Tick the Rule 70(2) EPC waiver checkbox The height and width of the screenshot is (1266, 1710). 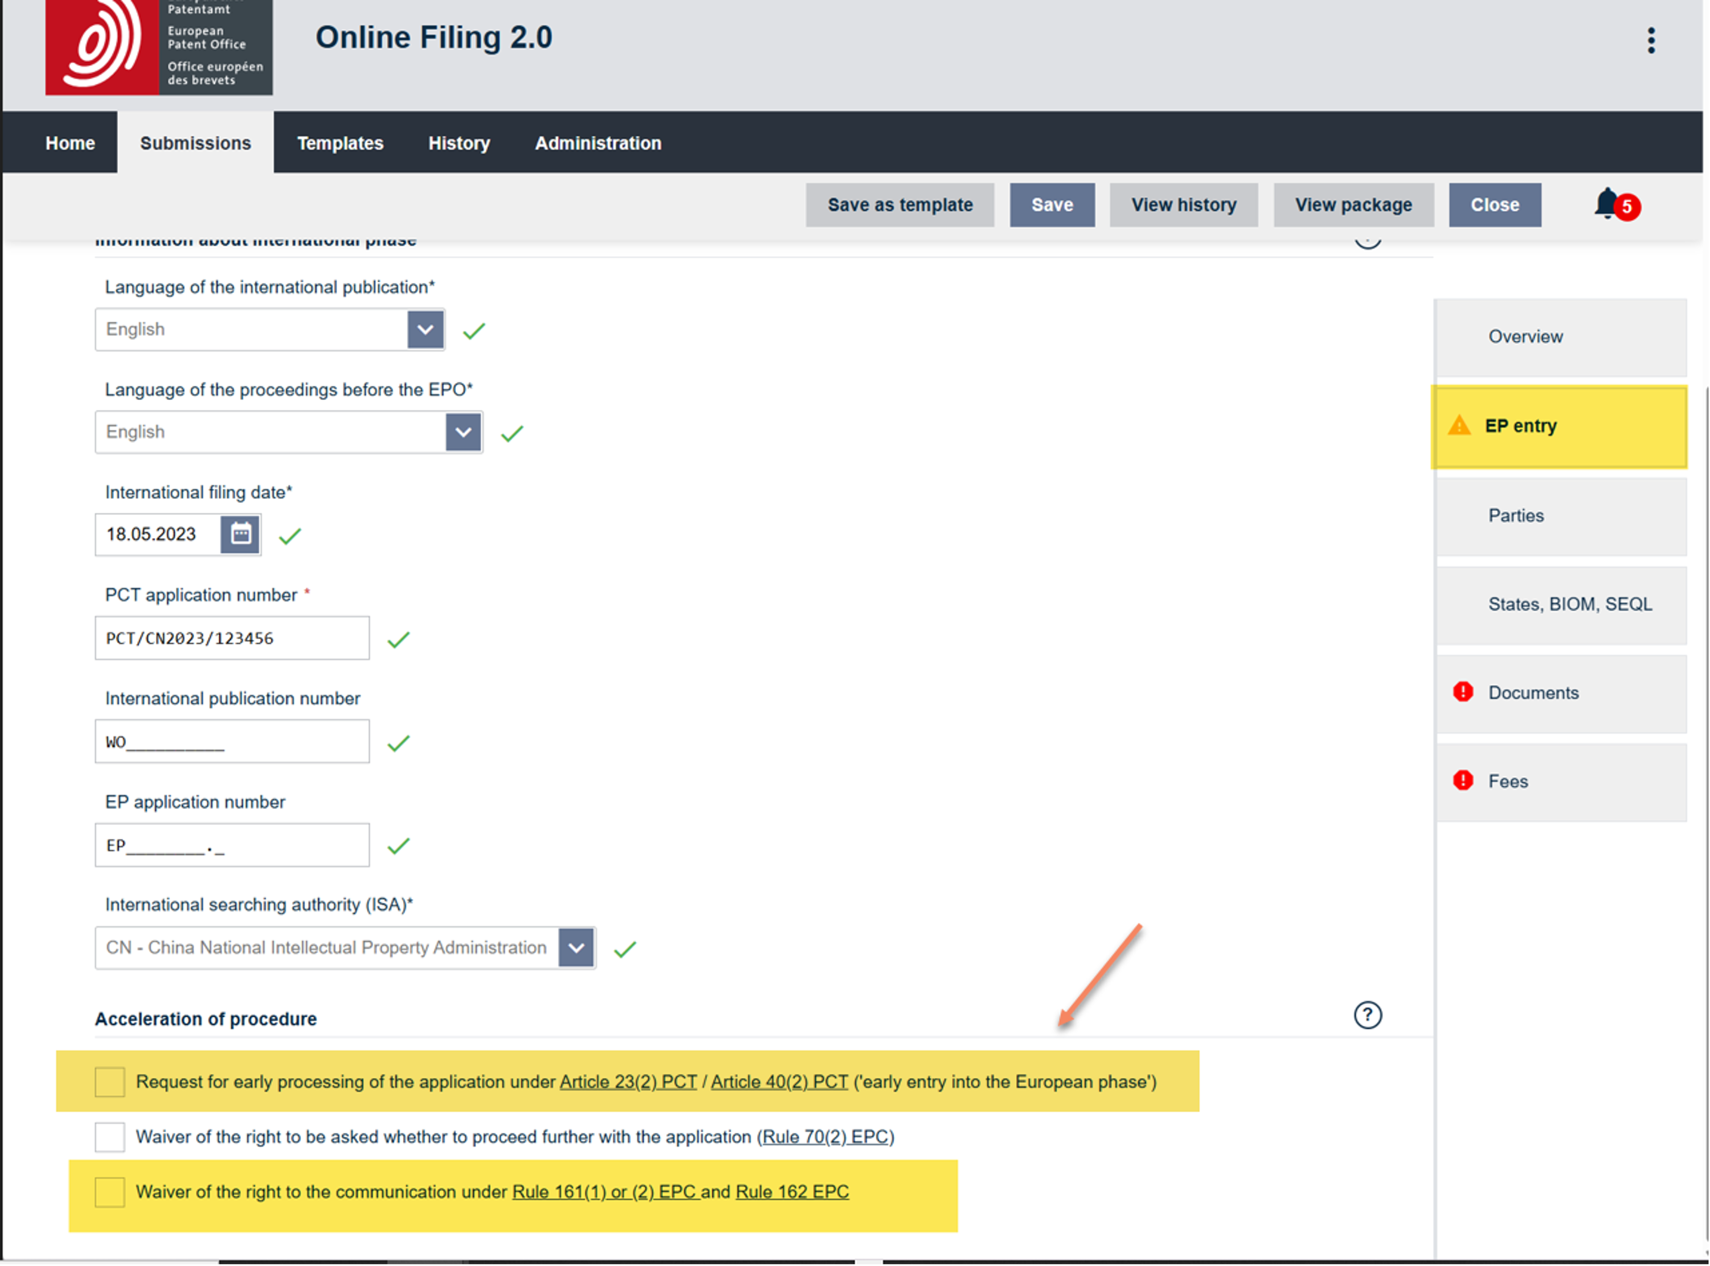click(109, 1137)
